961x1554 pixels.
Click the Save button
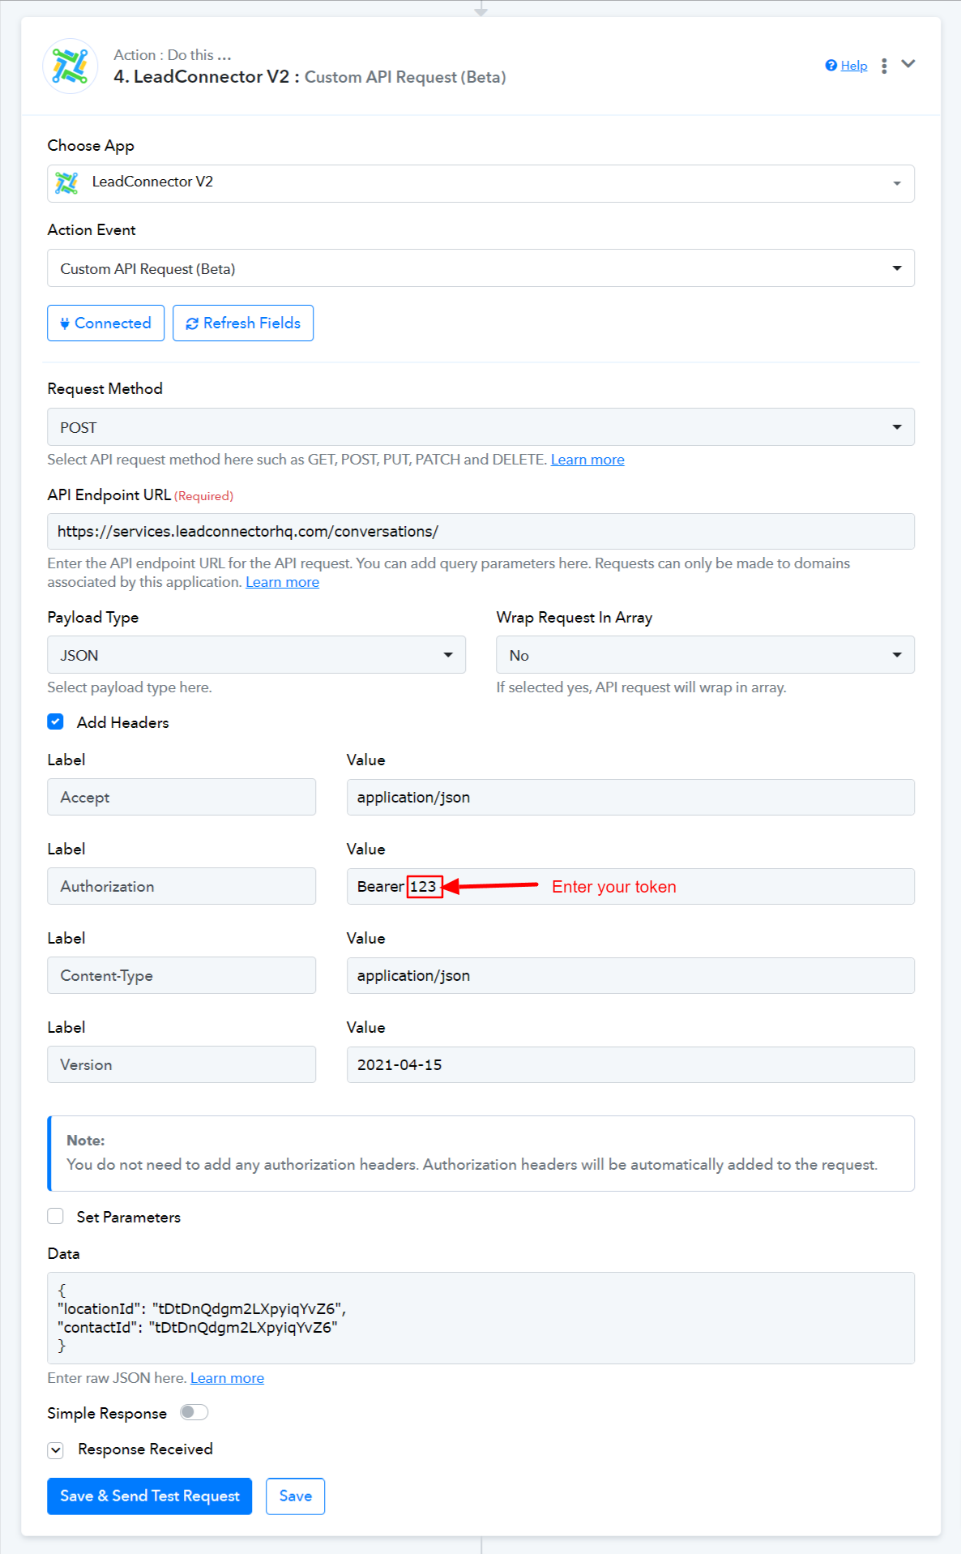[x=295, y=1496]
